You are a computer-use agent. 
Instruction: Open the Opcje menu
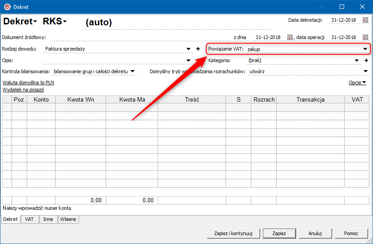click(x=357, y=83)
